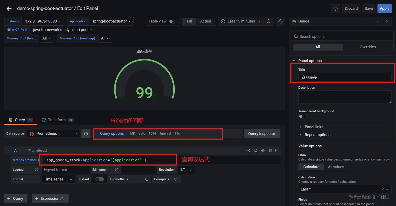
Task: Expand the Repeat options section
Action: 317,135
